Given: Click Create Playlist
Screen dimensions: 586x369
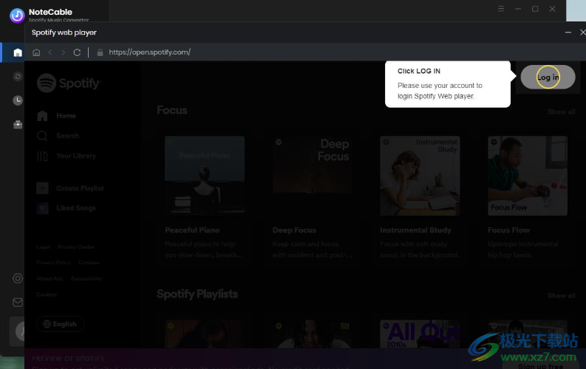Looking at the screenshot, I should 80,188.
